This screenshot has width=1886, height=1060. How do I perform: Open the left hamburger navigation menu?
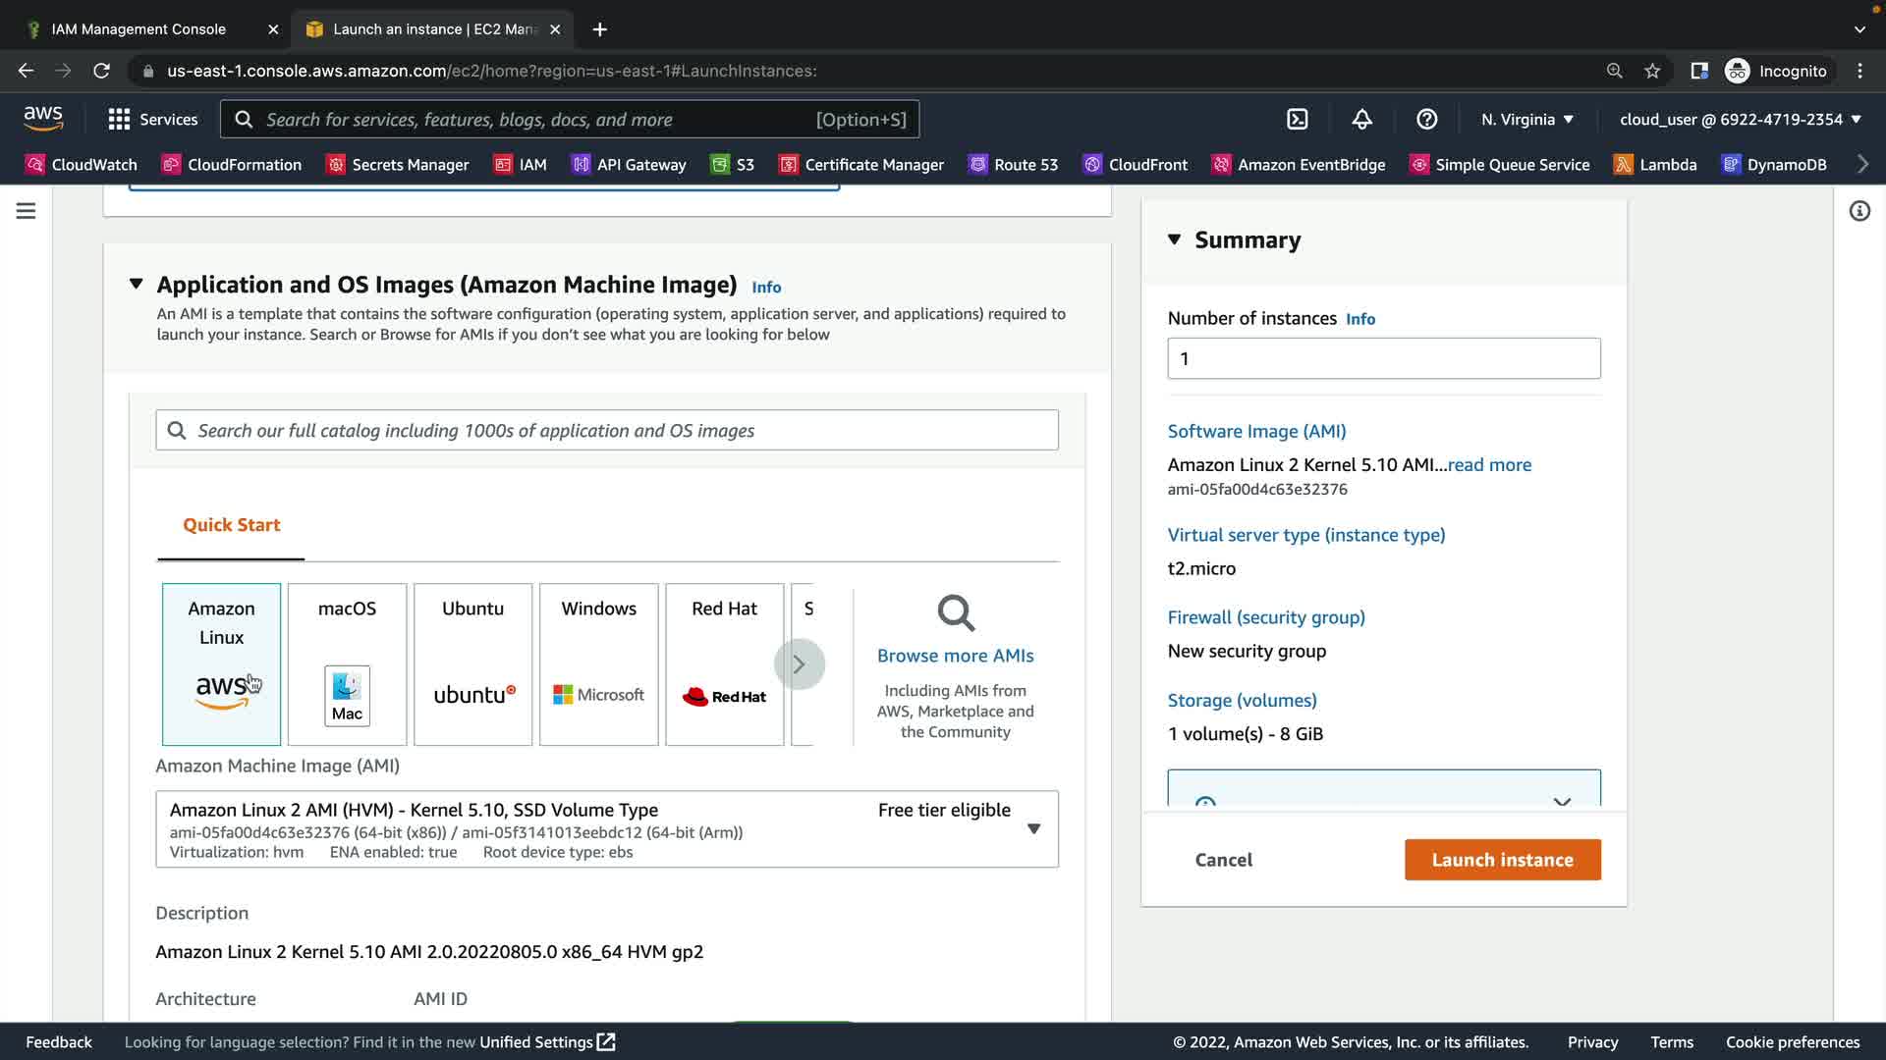[26, 211]
